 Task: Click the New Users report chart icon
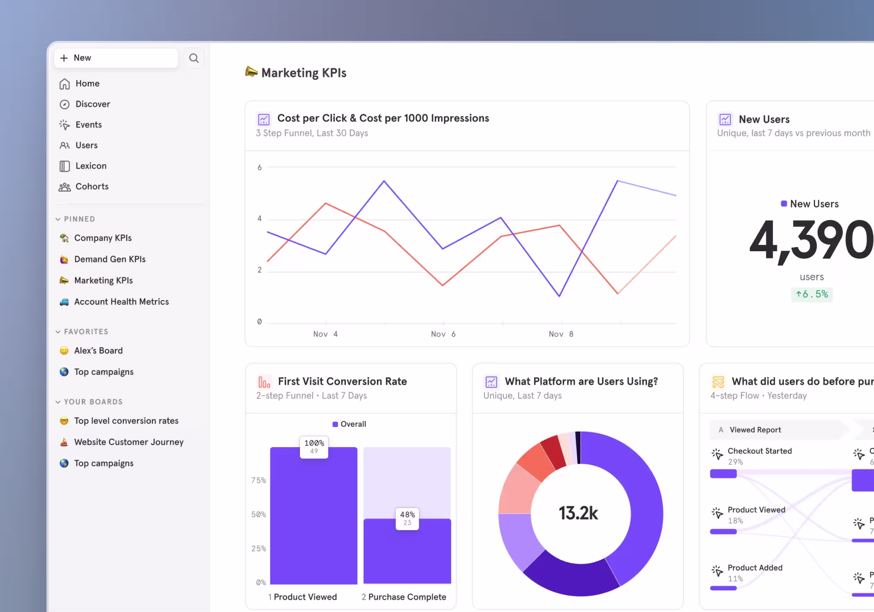[x=725, y=120]
